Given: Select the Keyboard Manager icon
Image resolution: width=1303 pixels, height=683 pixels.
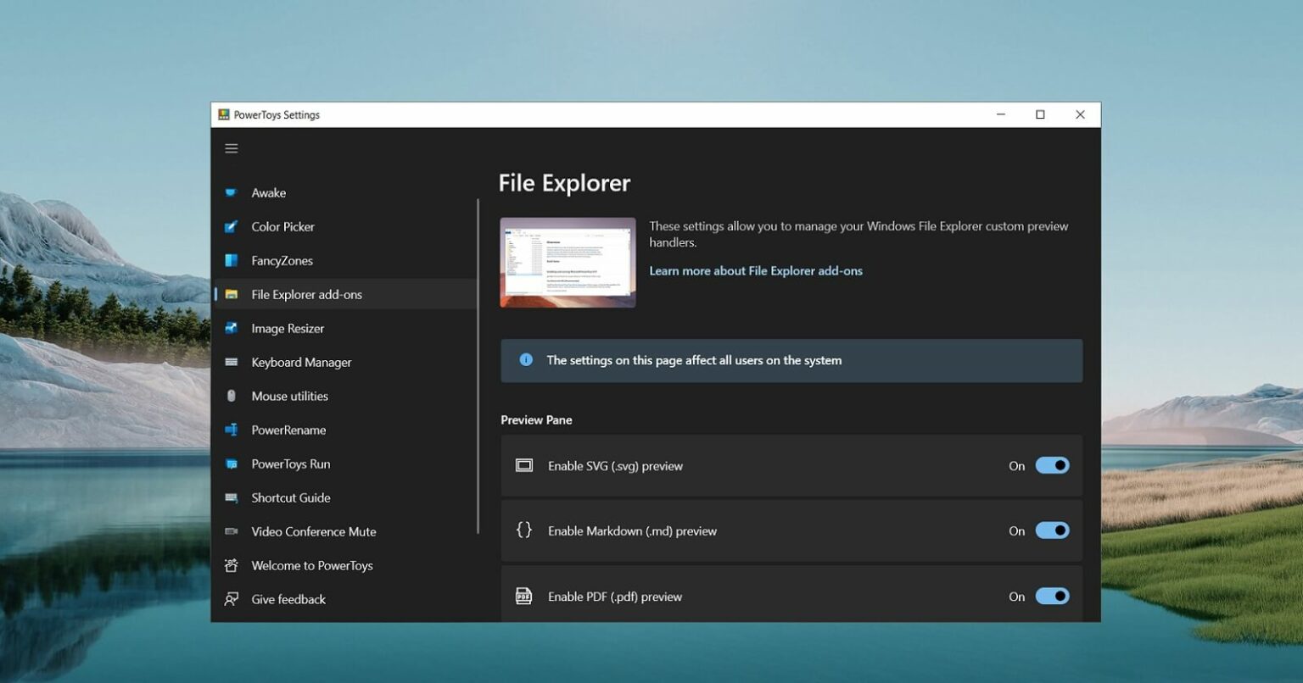Looking at the screenshot, I should pos(230,362).
